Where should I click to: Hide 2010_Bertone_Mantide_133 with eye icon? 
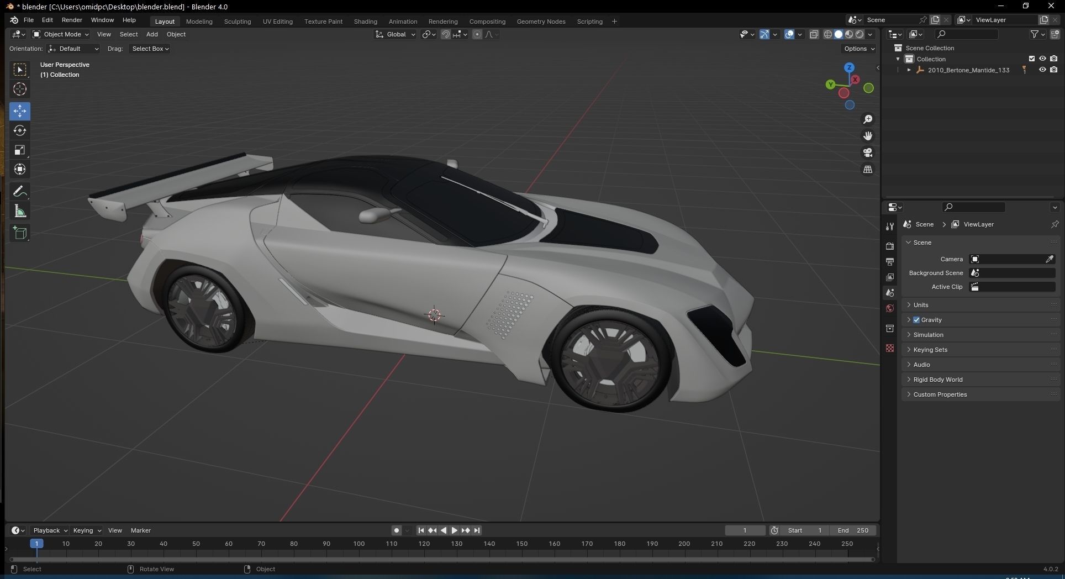[1042, 70]
